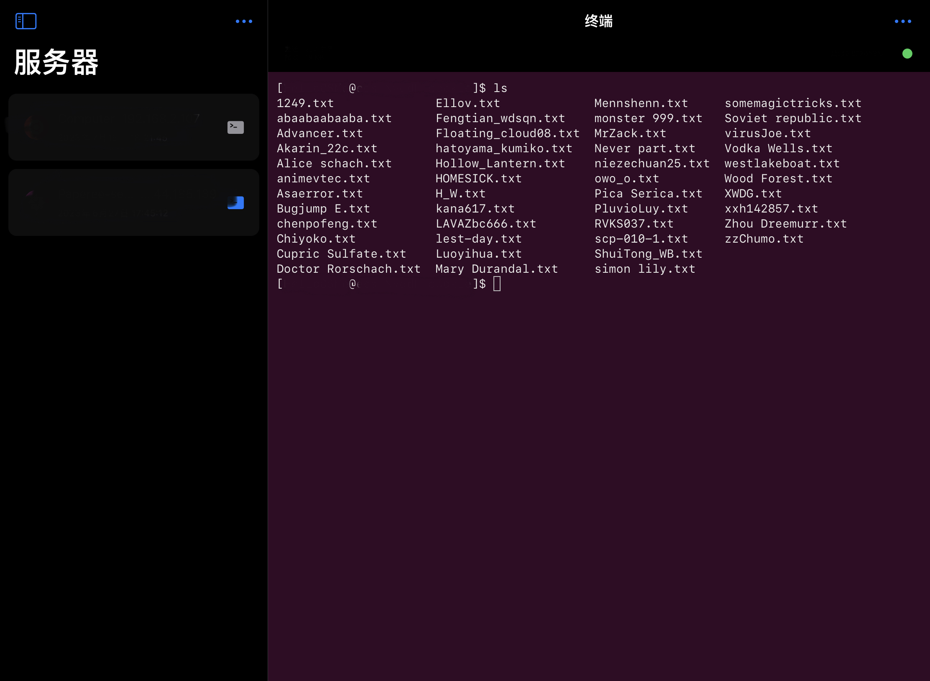Click HOMESICK.txt in terminal output
This screenshot has height=681, width=930.
tap(478, 179)
